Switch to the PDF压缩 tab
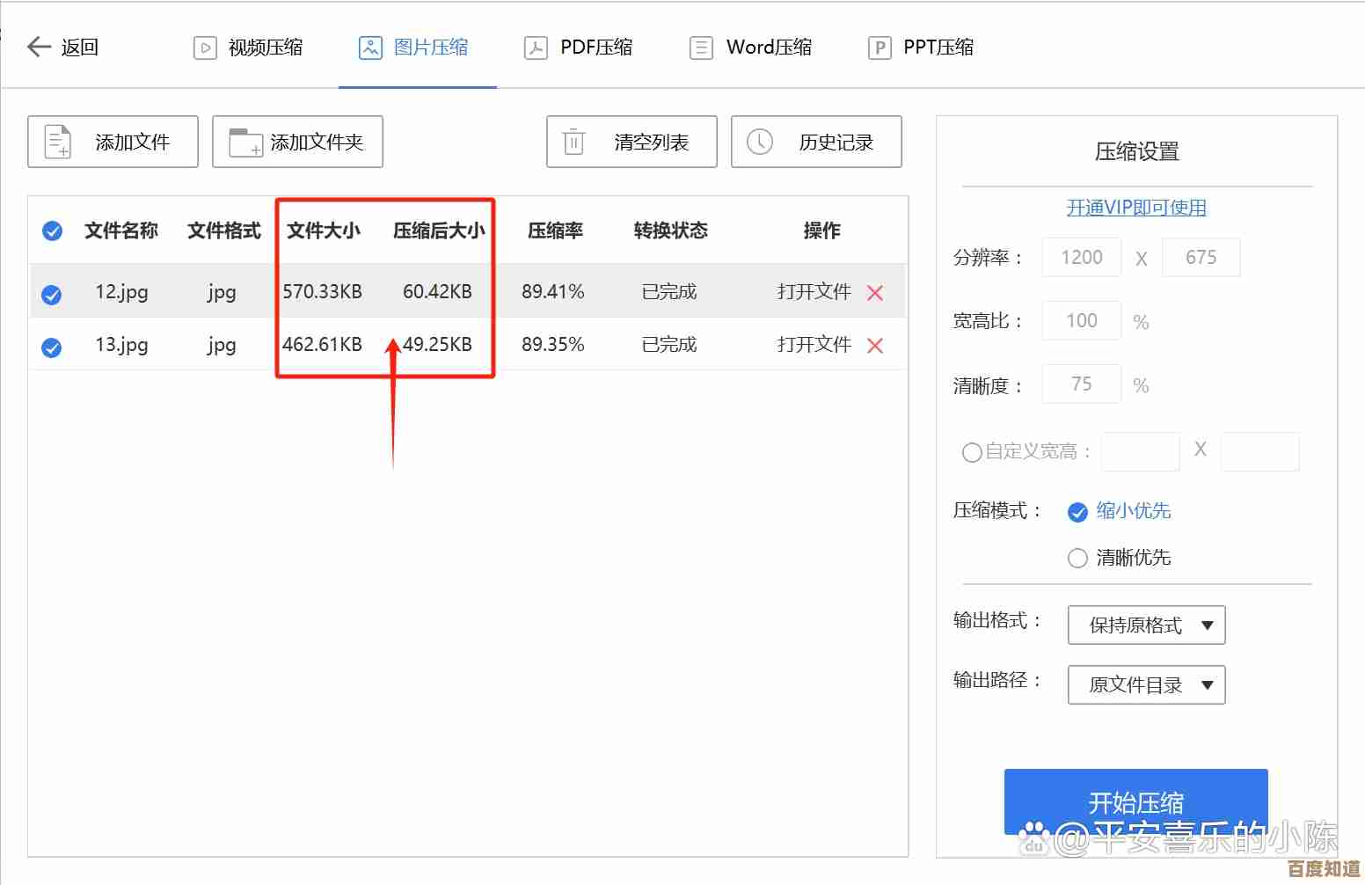The image size is (1365, 885). coord(579,48)
